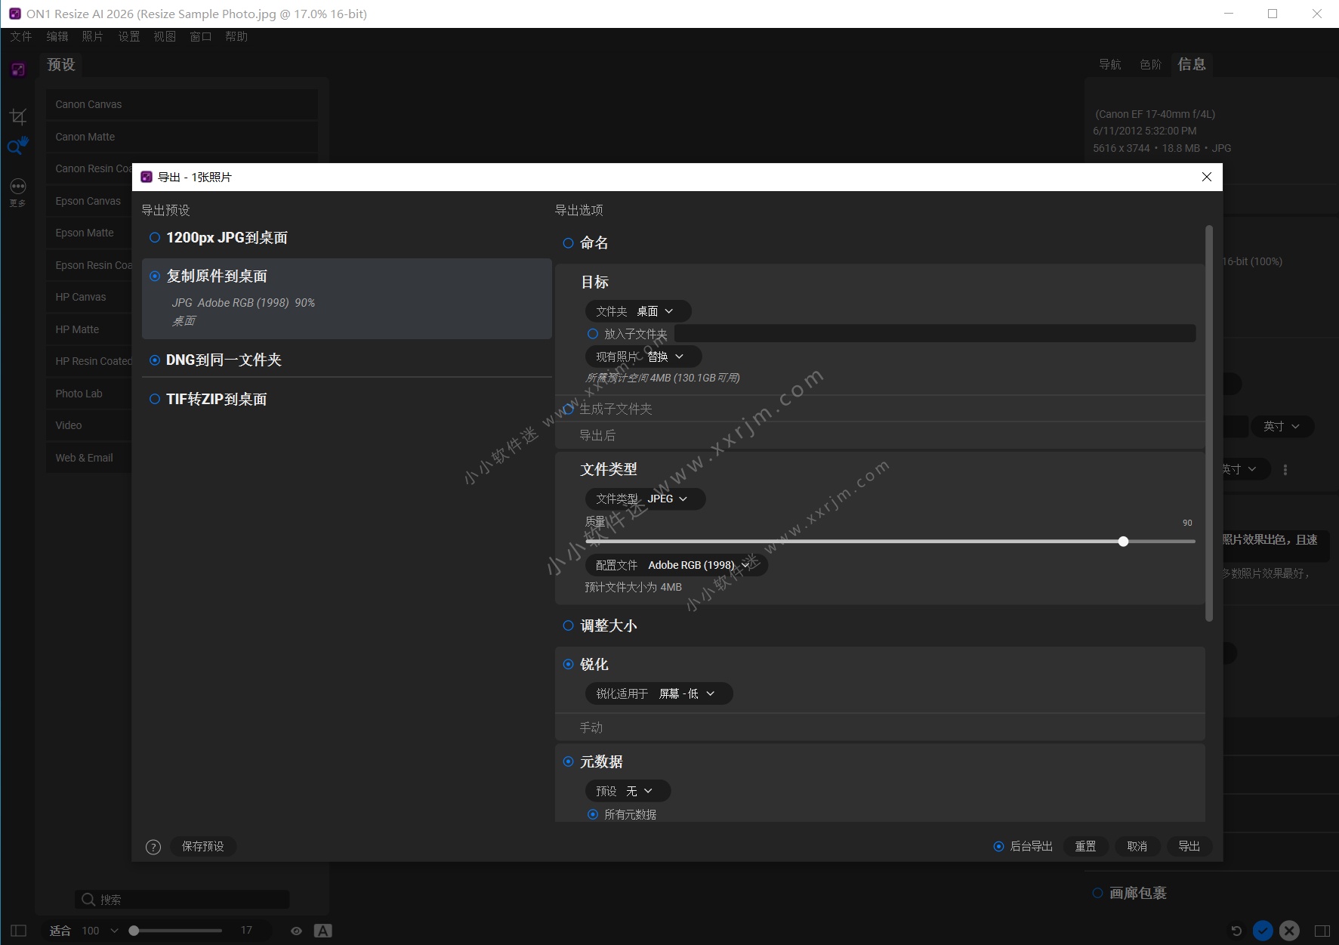Click the reset arrow icon at bottom right

click(1236, 931)
